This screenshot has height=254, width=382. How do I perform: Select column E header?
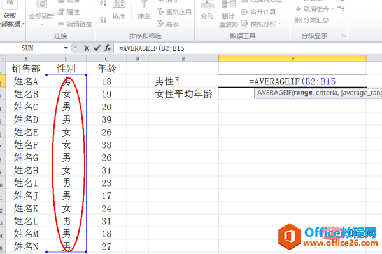coord(183,58)
